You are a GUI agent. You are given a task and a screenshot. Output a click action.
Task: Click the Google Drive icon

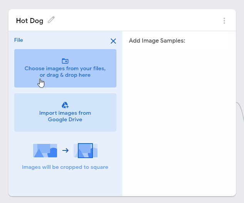point(65,105)
